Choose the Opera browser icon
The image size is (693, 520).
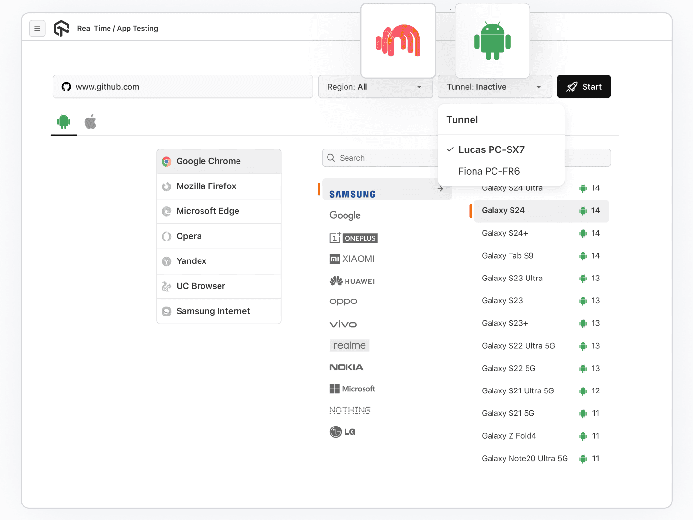click(x=166, y=236)
